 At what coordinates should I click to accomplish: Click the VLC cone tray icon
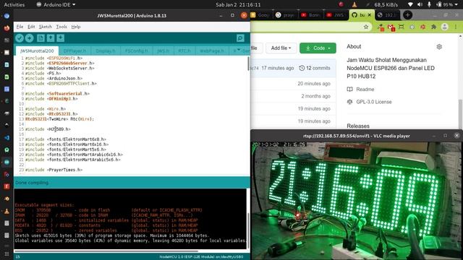354,5
